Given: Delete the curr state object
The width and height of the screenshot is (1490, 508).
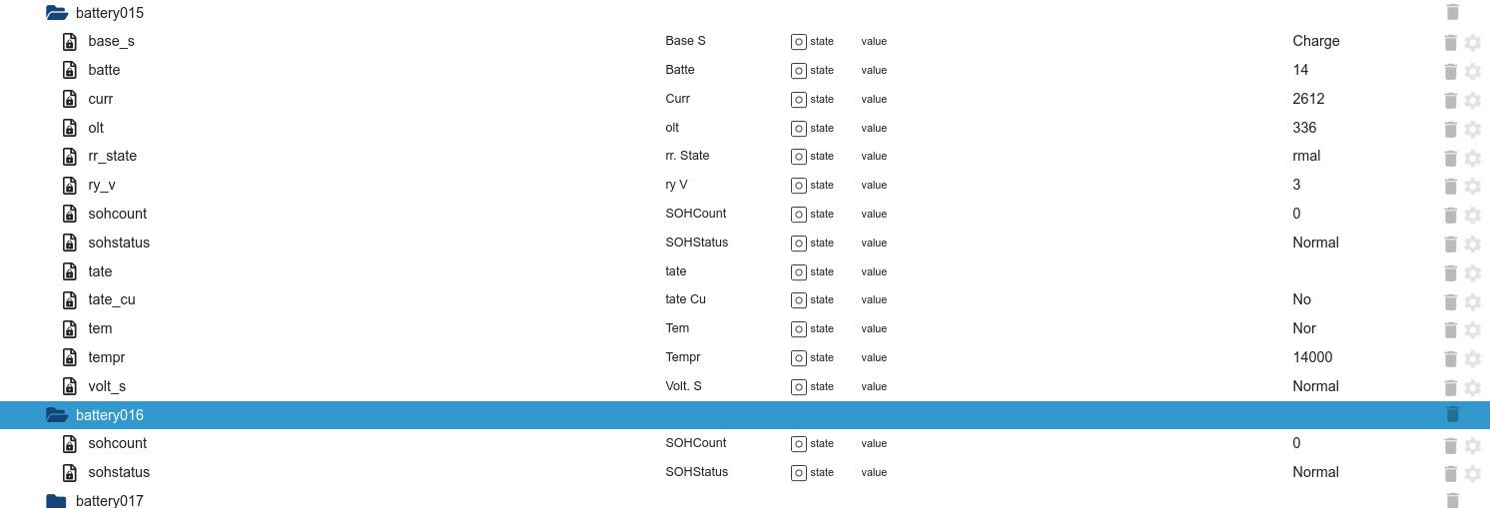Looking at the screenshot, I should point(1451,100).
